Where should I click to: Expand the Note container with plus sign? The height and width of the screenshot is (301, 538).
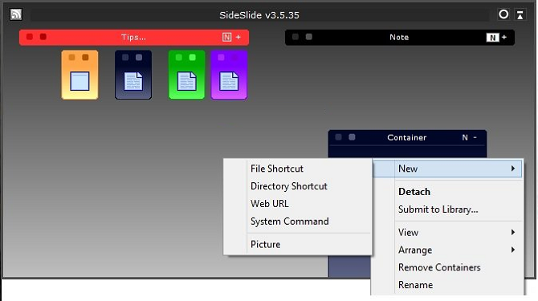pyautogui.click(x=504, y=37)
